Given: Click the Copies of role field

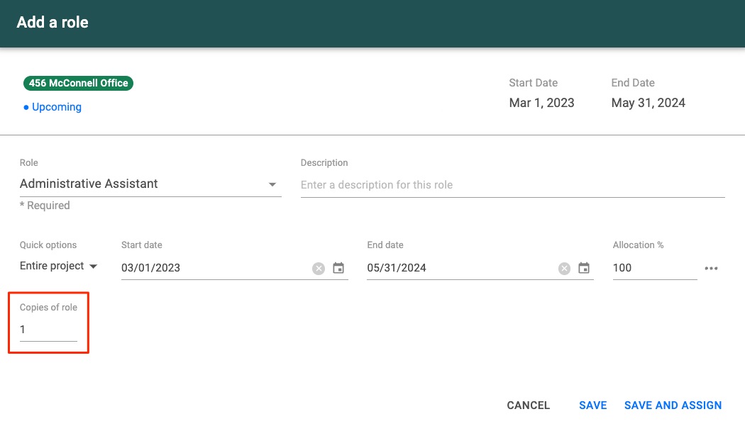Looking at the screenshot, I should click(x=48, y=330).
